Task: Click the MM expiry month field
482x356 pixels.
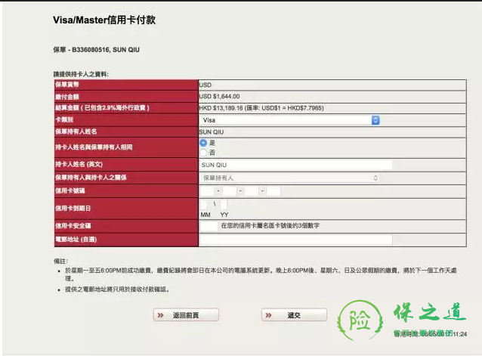Action: [x=203, y=204]
